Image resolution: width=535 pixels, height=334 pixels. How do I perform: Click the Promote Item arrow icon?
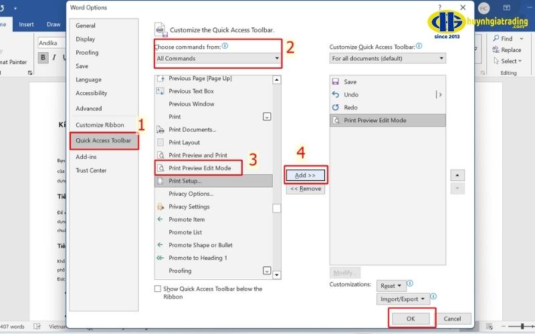[x=160, y=219]
